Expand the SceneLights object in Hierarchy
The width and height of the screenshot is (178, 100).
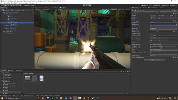3,32
